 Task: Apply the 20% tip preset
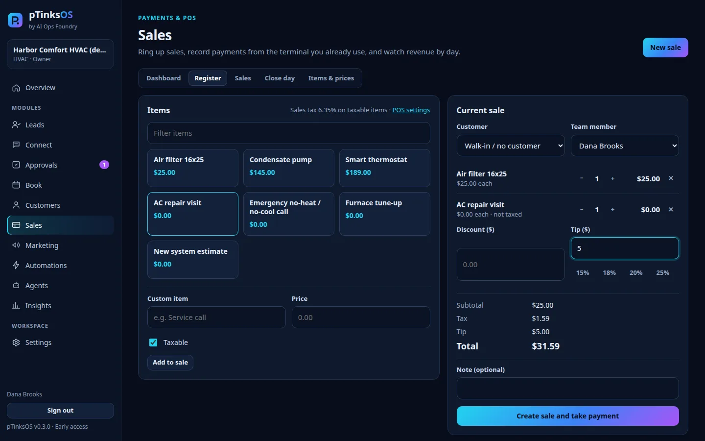coord(636,273)
